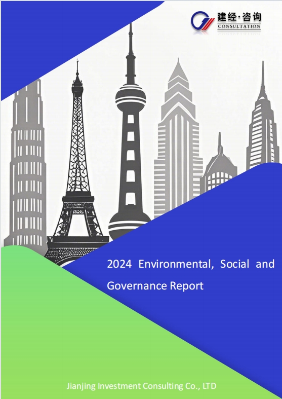Click the CONSULTATION text under logo
The width and height of the screenshot is (282, 399).
pyautogui.click(x=239, y=26)
